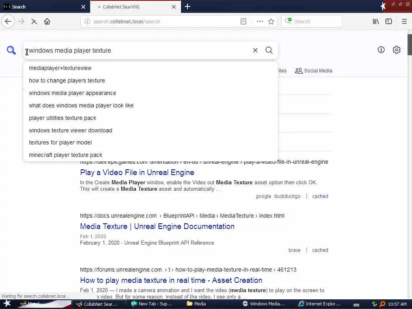Select windows texture viewer download suggestion

click(x=150, y=130)
